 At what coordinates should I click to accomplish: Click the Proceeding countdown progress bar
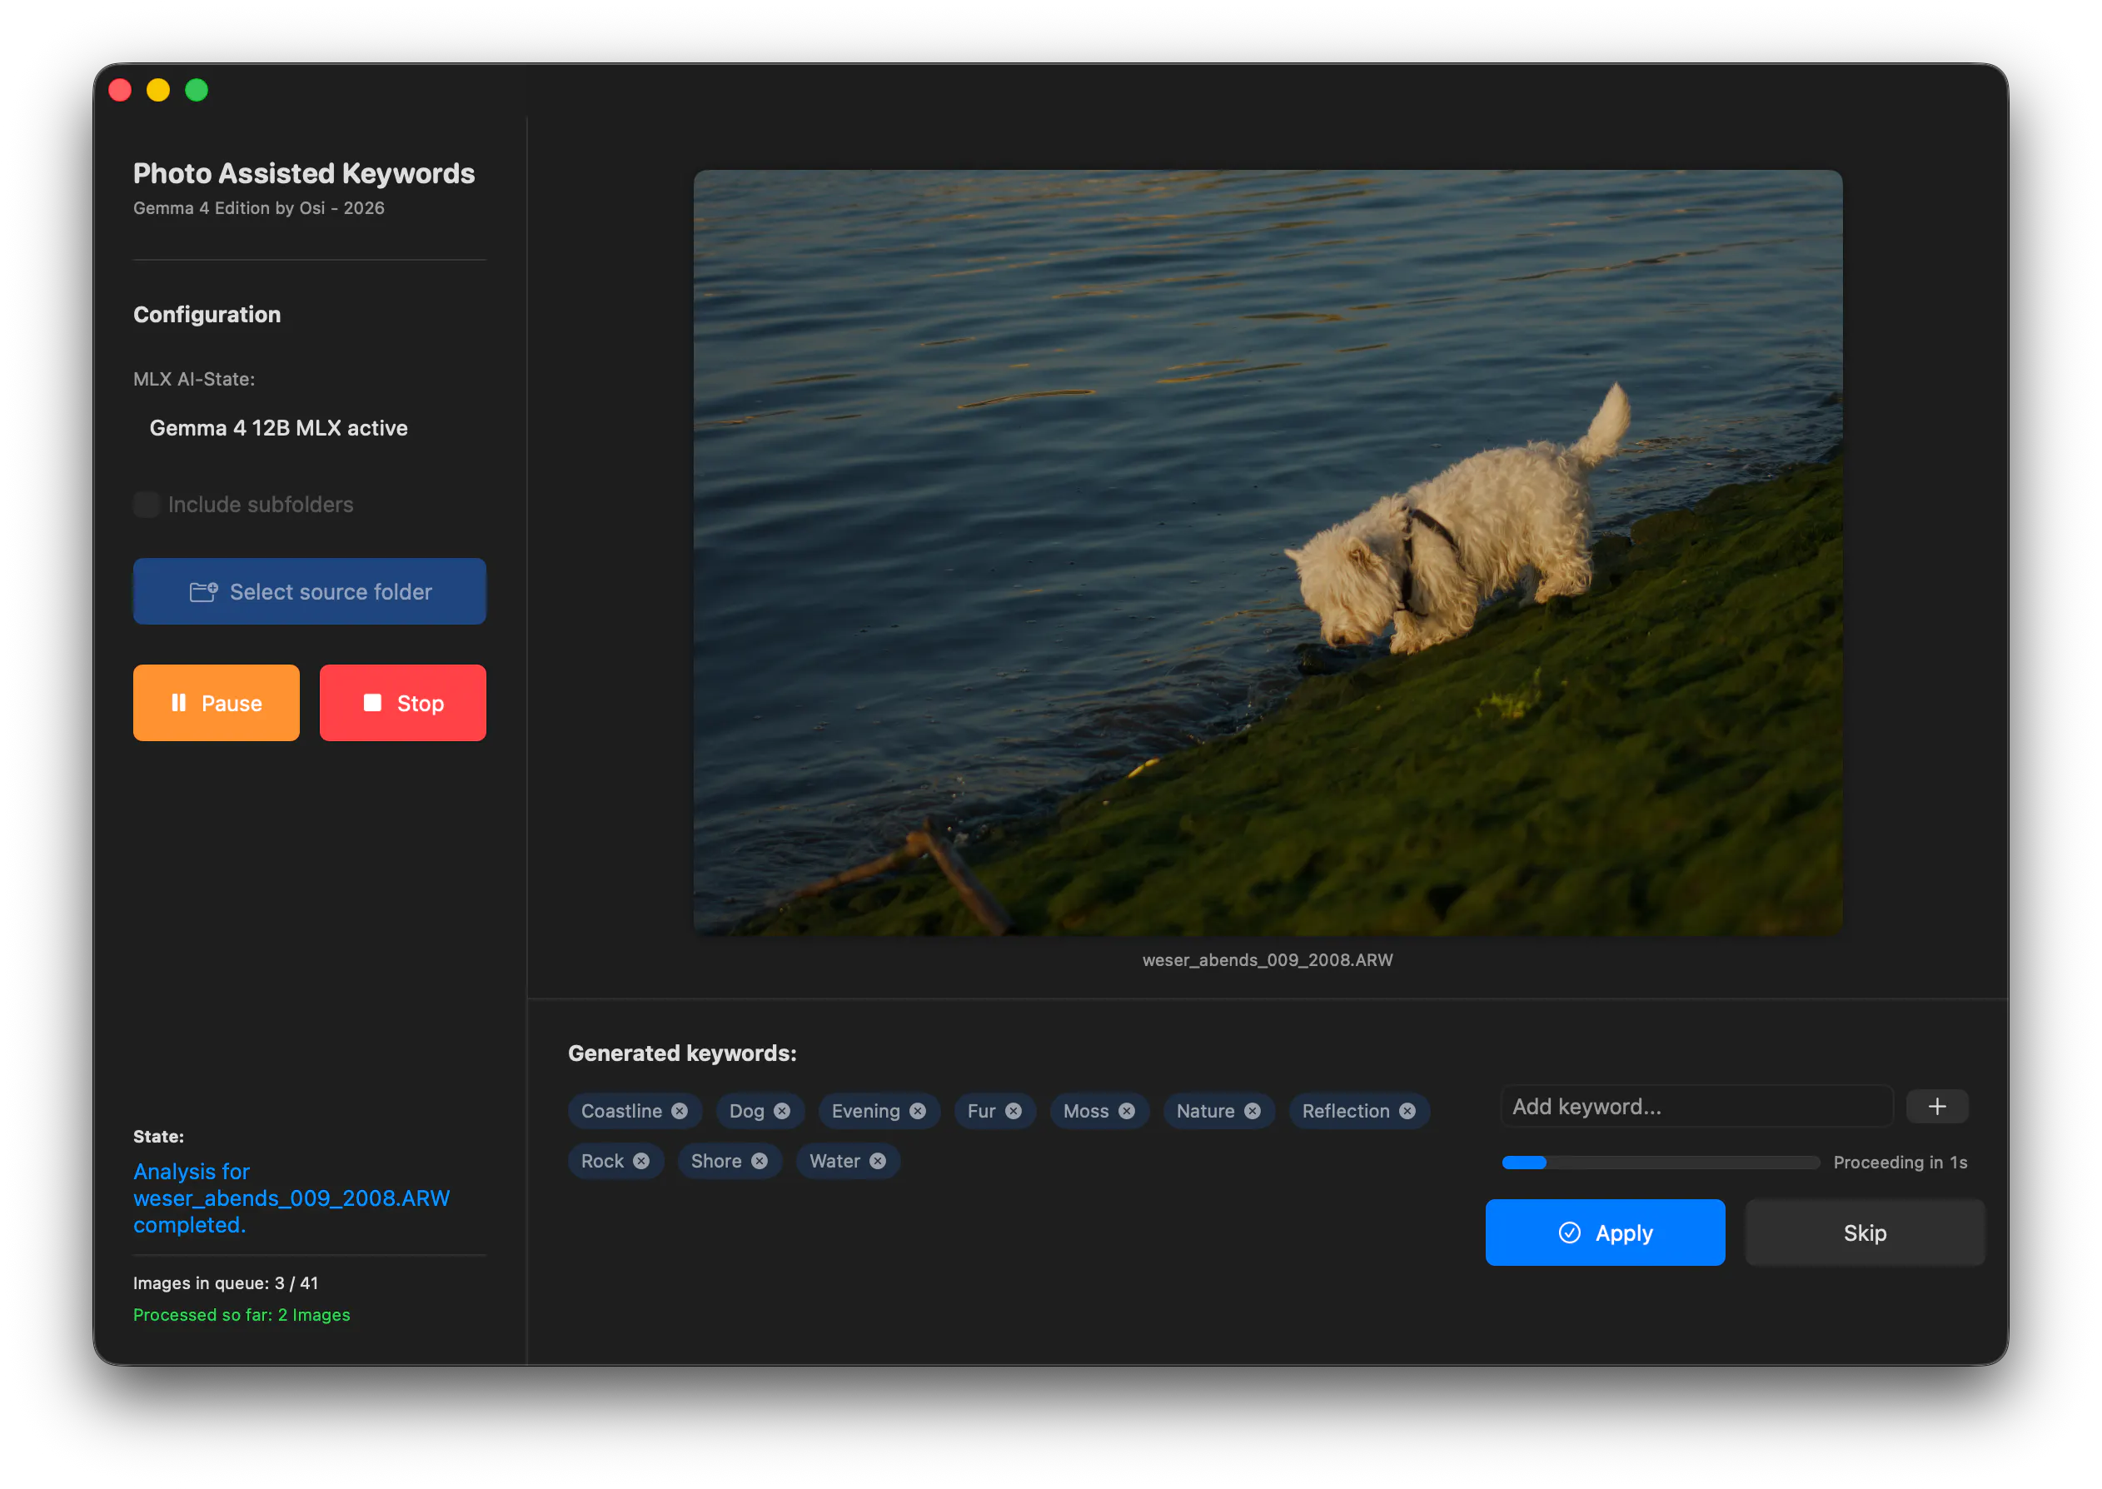pyautogui.click(x=1660, y=1163)
